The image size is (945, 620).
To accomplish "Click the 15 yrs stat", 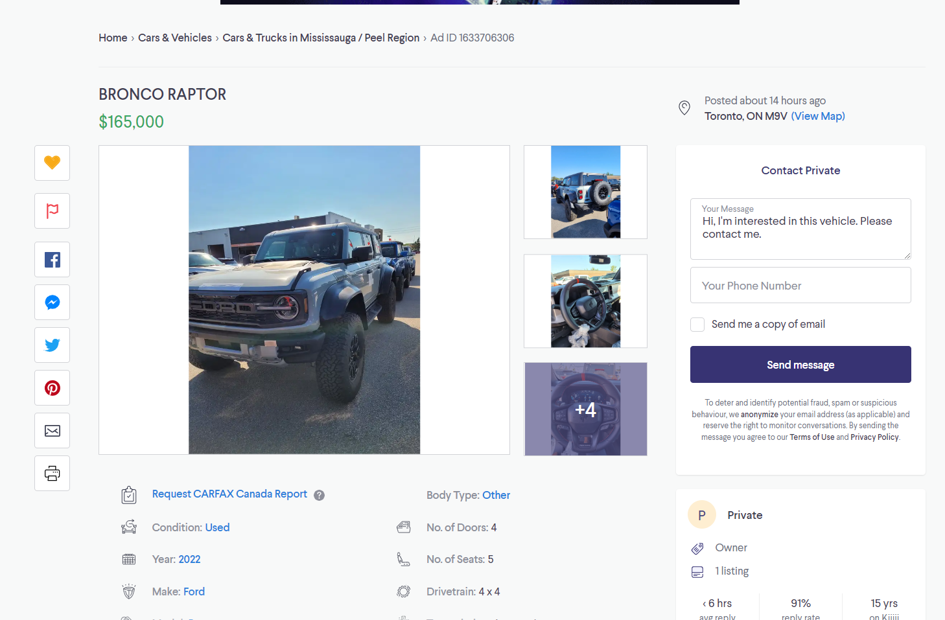I will [x=884, y=609].
